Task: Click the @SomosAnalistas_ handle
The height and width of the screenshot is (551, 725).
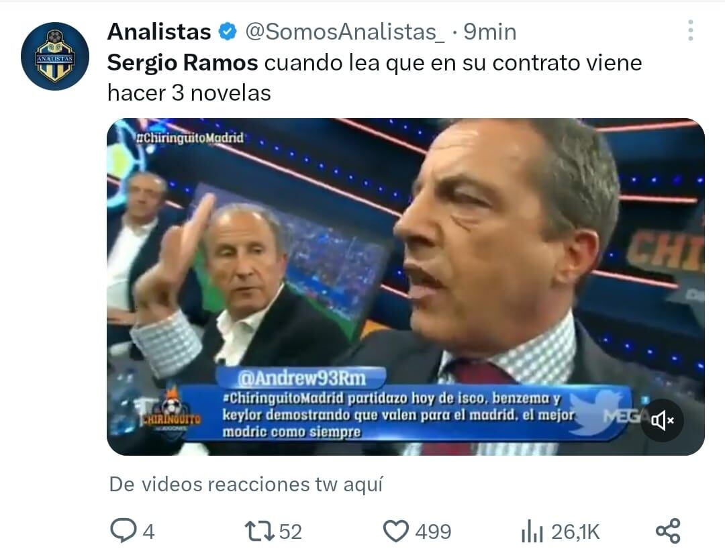Action: point(345,32)
